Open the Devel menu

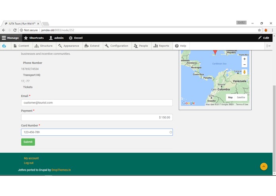pyautogui.click(x=76, y=38)
